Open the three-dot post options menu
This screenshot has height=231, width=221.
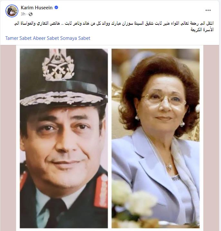[208, 10]
